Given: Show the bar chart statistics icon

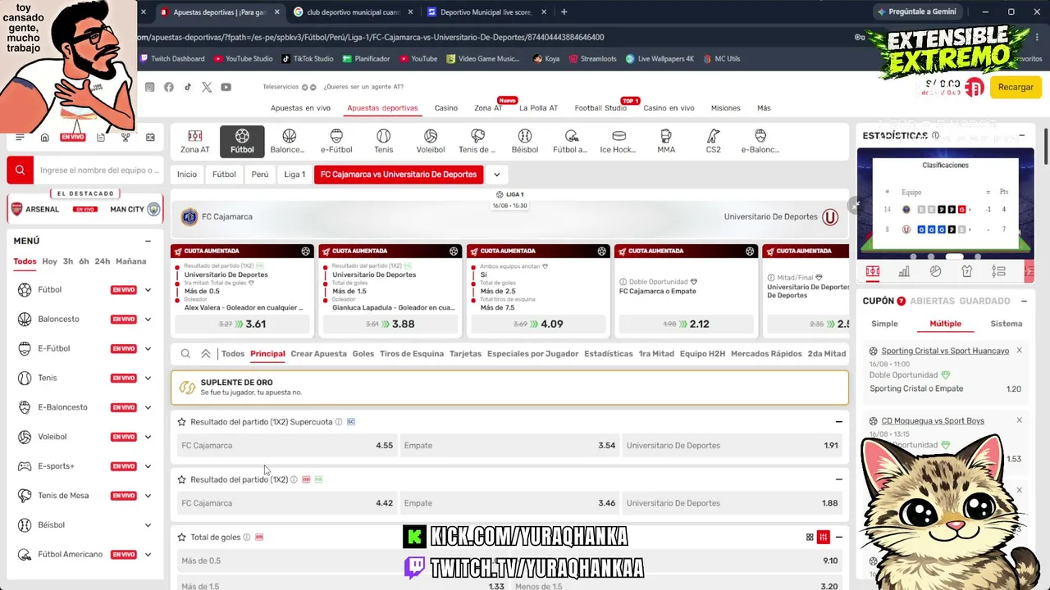Looking at the screenshot, I should (x=904, y=271).
